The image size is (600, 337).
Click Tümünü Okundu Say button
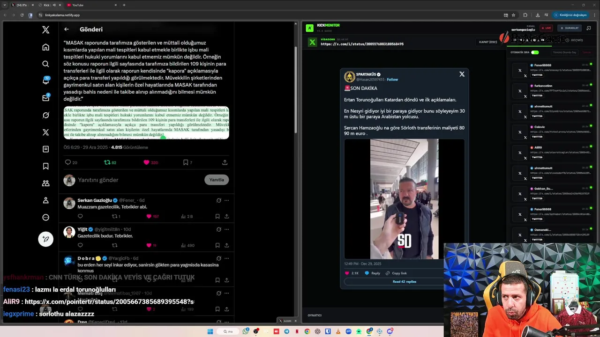(x=564, y=52)
